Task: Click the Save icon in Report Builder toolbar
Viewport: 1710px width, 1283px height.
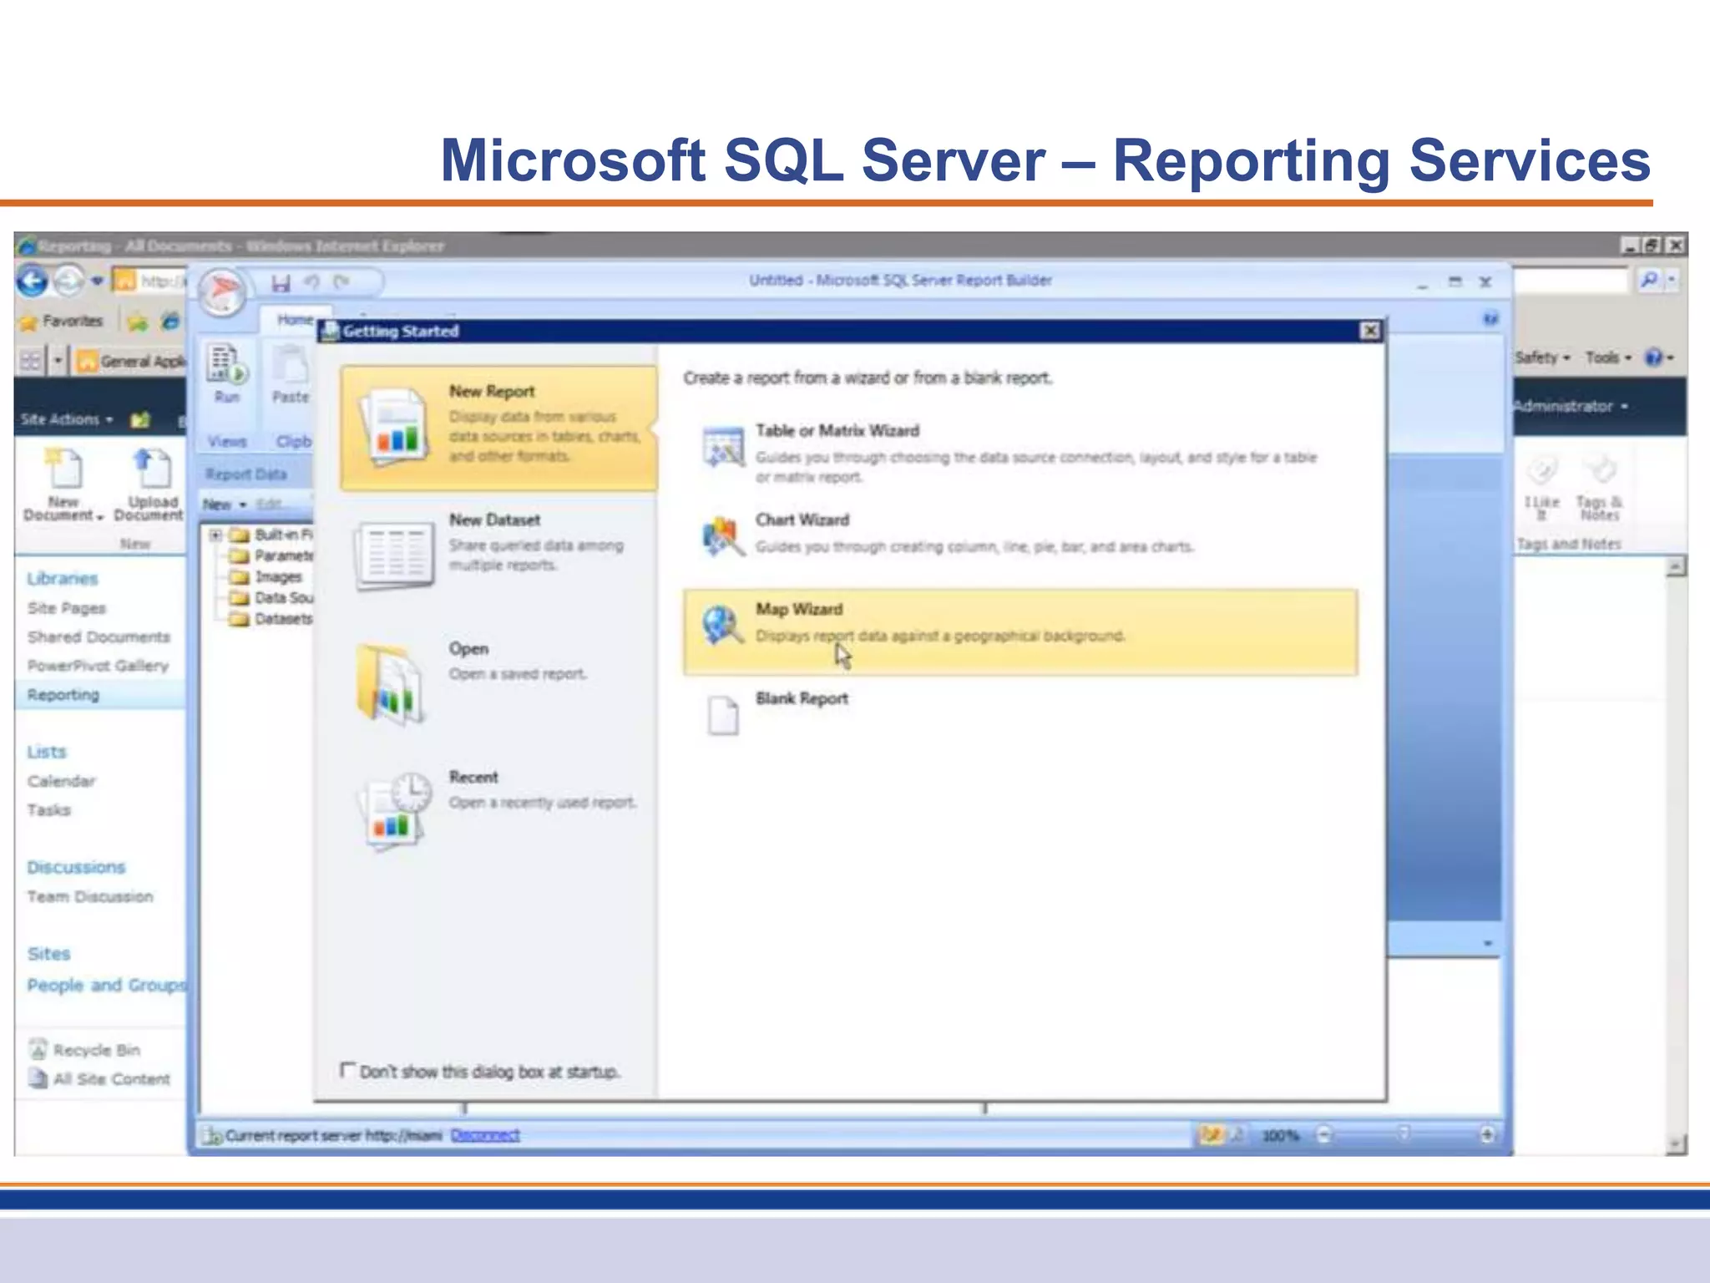Action: coord(281,283)
